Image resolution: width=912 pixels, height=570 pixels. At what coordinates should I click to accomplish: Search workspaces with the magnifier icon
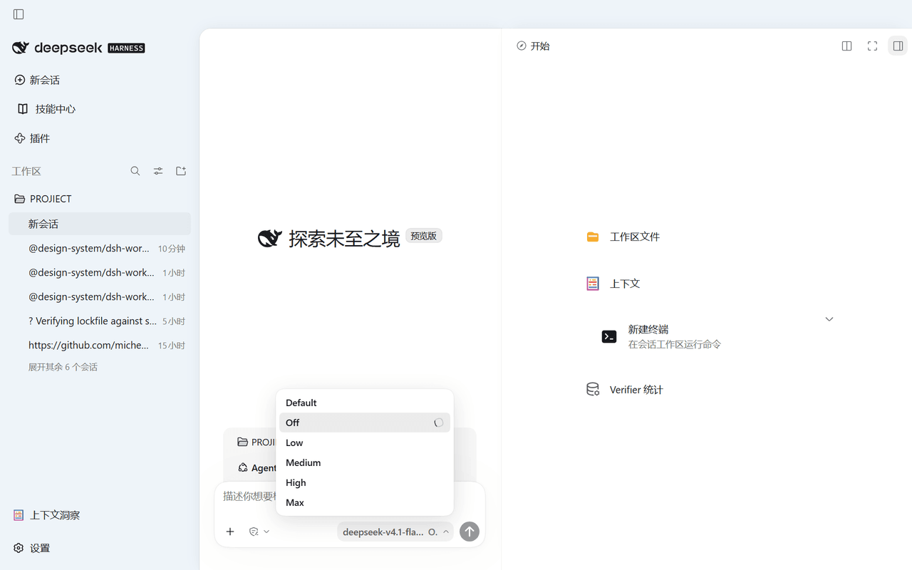[135, 171]
